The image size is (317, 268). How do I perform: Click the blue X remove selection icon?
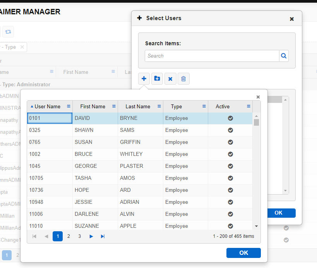point(170,79)
